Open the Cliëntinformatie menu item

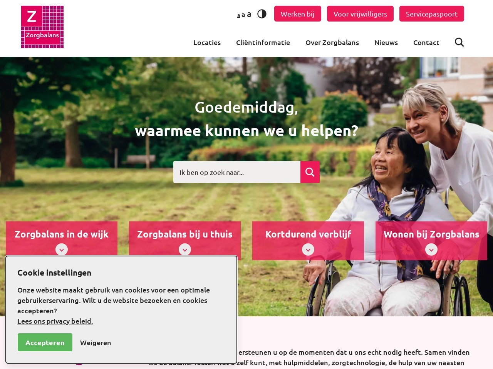pyautogui.click(x=263, y=43)
